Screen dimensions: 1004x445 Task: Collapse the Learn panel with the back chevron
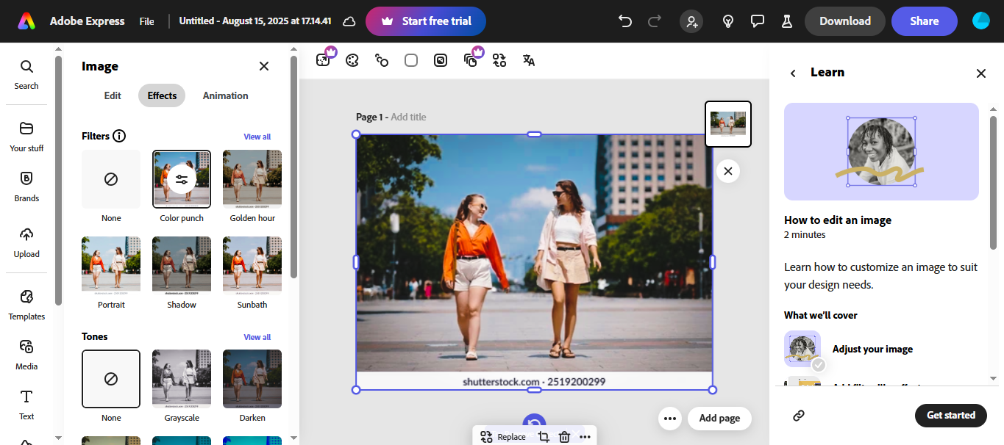tap(793, 73)
